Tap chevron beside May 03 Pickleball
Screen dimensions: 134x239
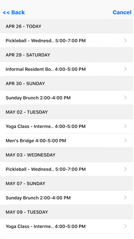[125, 169]
